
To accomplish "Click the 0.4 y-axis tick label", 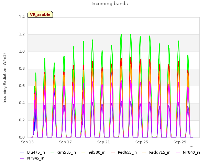I will point(22,103).
